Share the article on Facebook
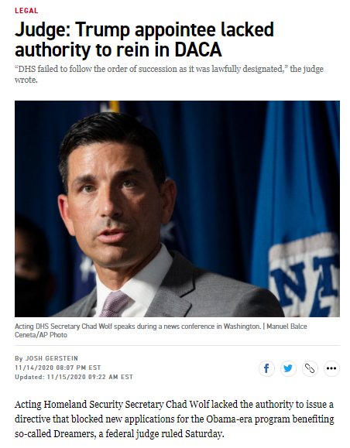 click(x=266, y=368)
